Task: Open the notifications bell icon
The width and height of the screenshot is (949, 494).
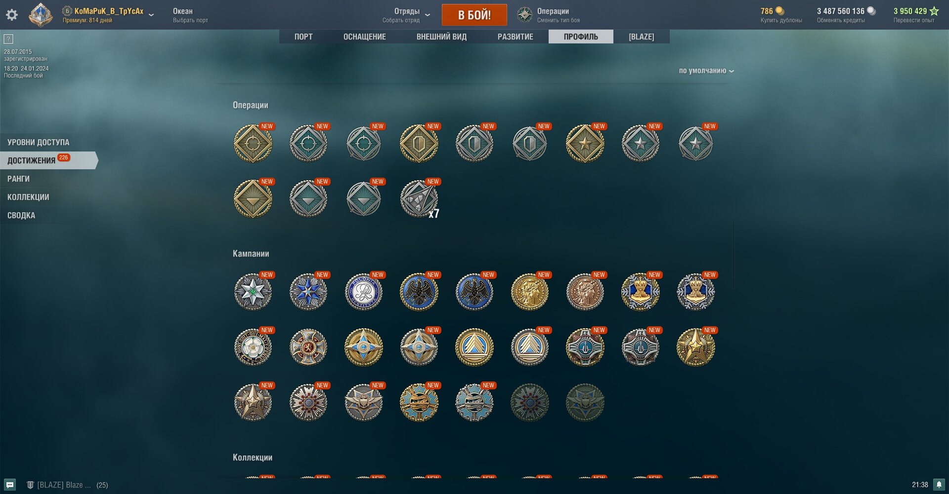Action: pyautogui.click(x=939, y=485)
